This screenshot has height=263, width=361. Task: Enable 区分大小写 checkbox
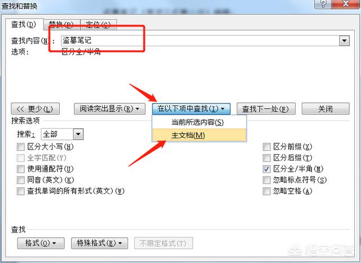pos(20,147)
